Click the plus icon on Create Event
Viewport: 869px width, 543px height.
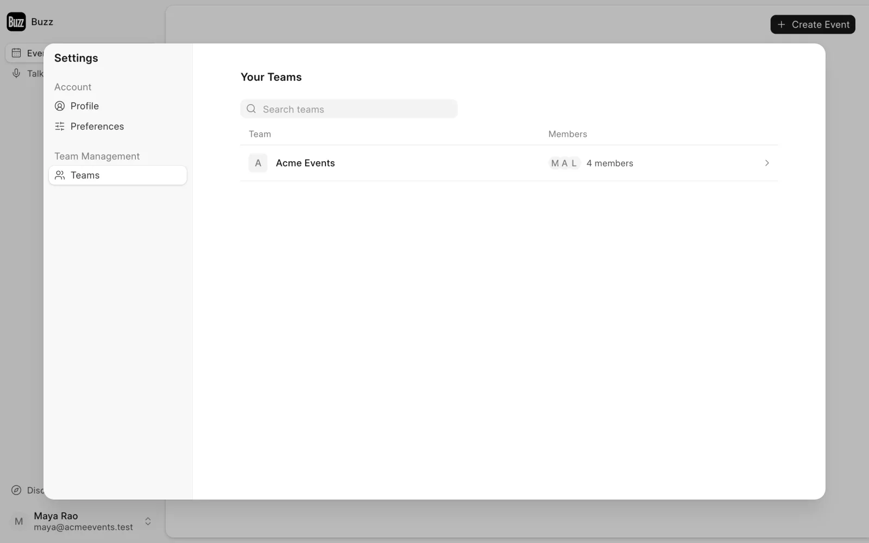click(x=781, y=24)
